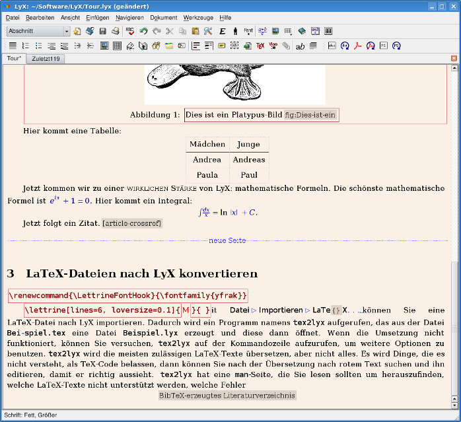461x422 pixels.
Task: Open Find and Replace magnifier icon
Action: pyautogui.click(x=208, y=31)
